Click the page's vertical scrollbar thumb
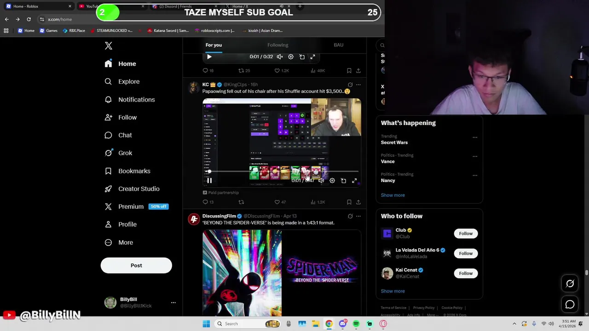Screen dimensions: 589x331 [587, 273]
